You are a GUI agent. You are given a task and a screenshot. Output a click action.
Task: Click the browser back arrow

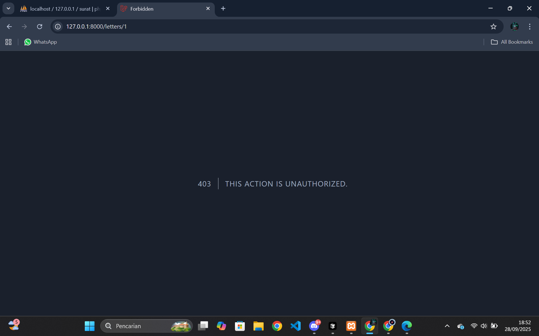click(x=9, y=27)
